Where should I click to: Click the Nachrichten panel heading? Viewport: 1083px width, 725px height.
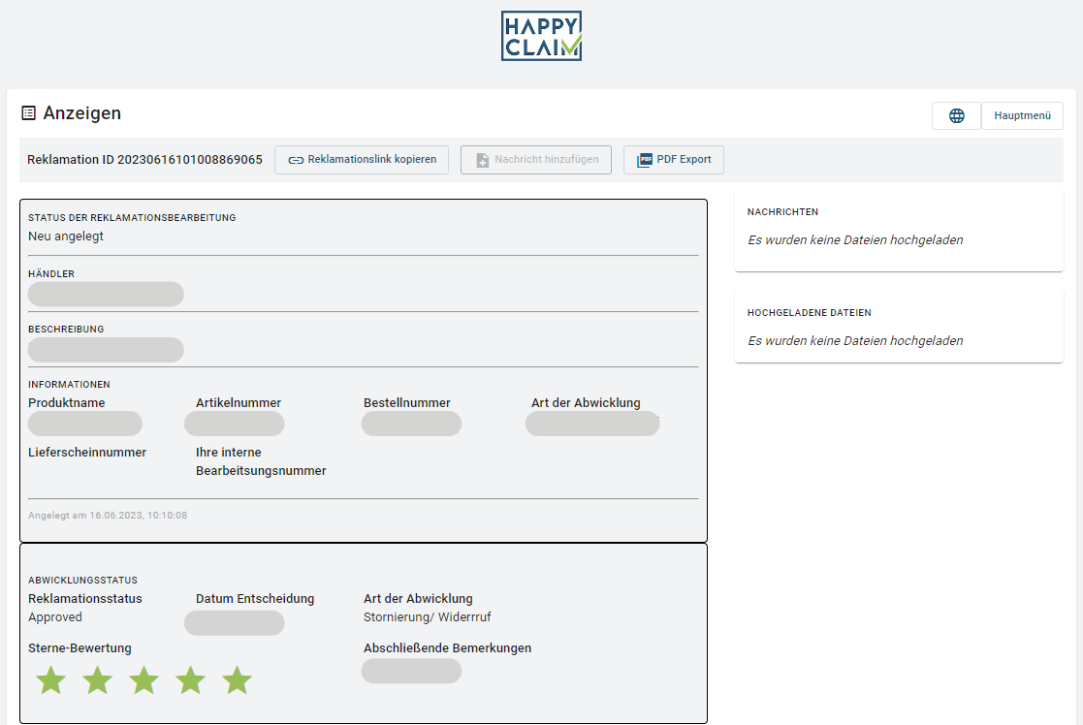click(782, 211)
